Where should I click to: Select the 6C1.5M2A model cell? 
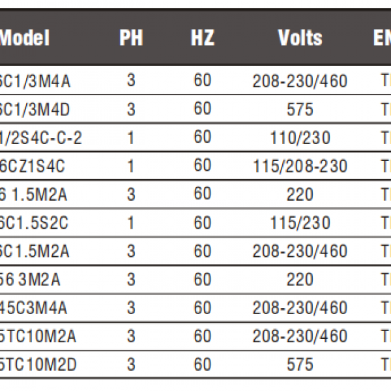[35, 251]
